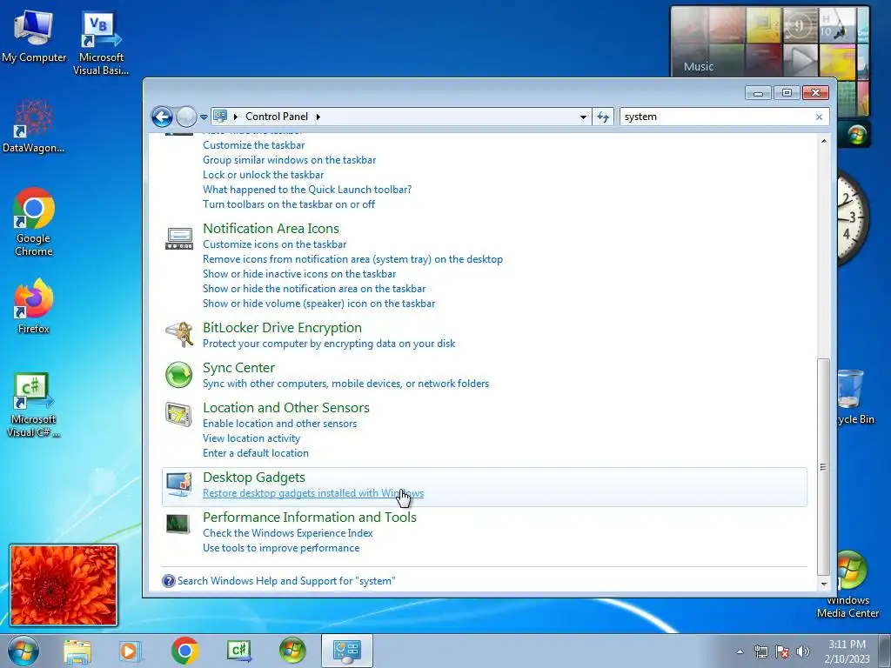
Task: Select Windows Media Center desktop icon
Action: pos(848,585)
